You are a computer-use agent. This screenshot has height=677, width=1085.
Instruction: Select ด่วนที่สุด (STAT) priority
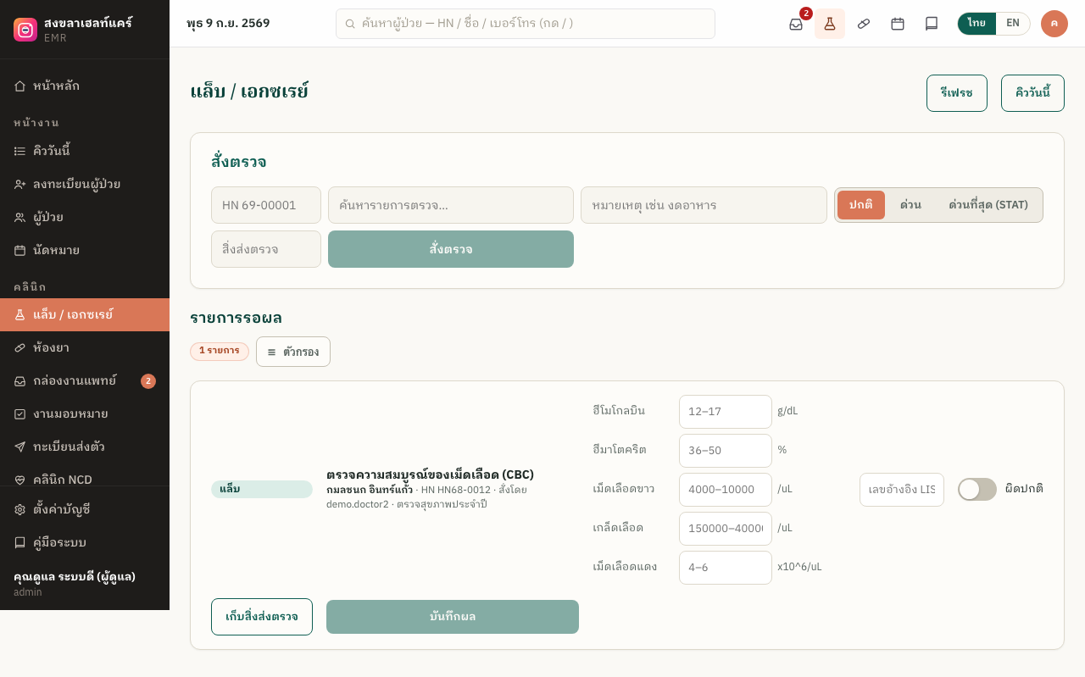(988, 205)
